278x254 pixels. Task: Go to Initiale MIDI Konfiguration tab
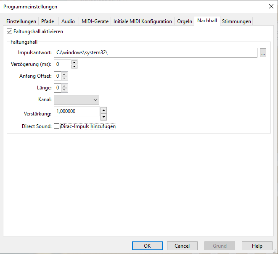[x=143, y=21]
